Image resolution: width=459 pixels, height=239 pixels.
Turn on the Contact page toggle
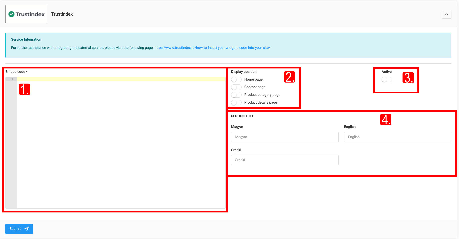coord(236,87)
